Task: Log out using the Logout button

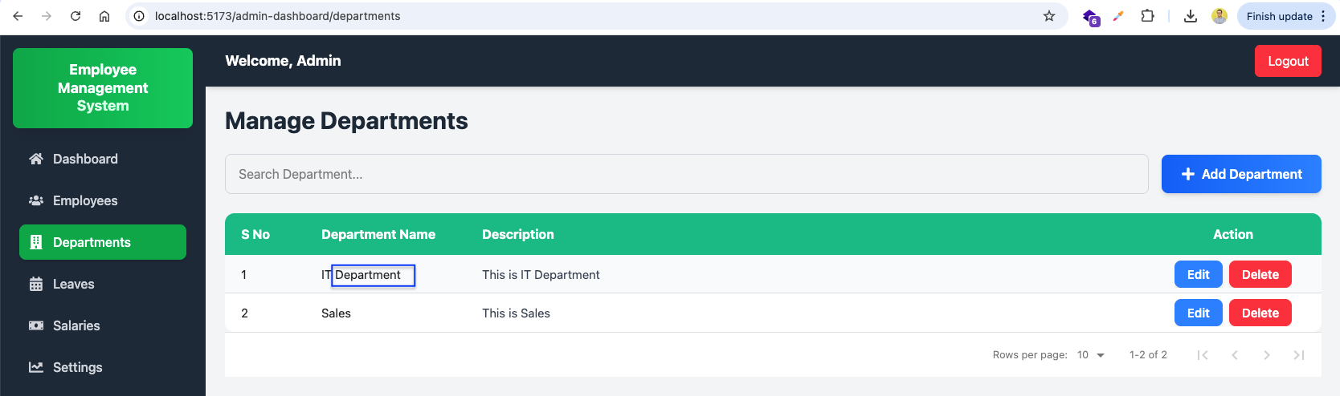Action: (1288, 61)
